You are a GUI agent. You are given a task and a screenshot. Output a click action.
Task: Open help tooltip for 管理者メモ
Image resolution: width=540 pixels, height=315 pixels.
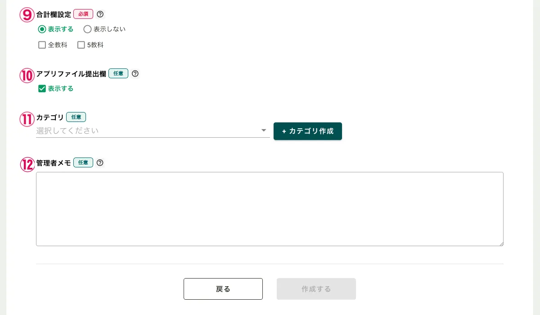tap(100, 162)
